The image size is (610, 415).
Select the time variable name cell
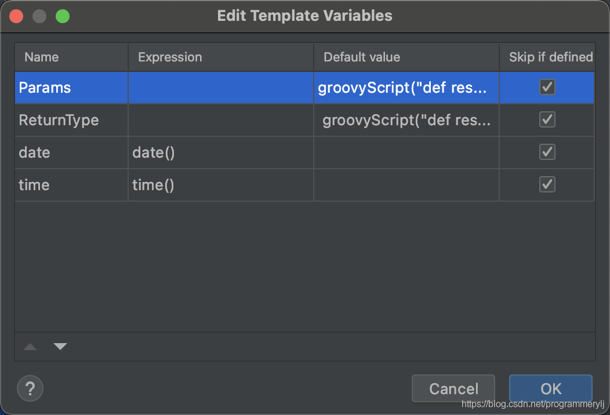click(x=34, y=185)
